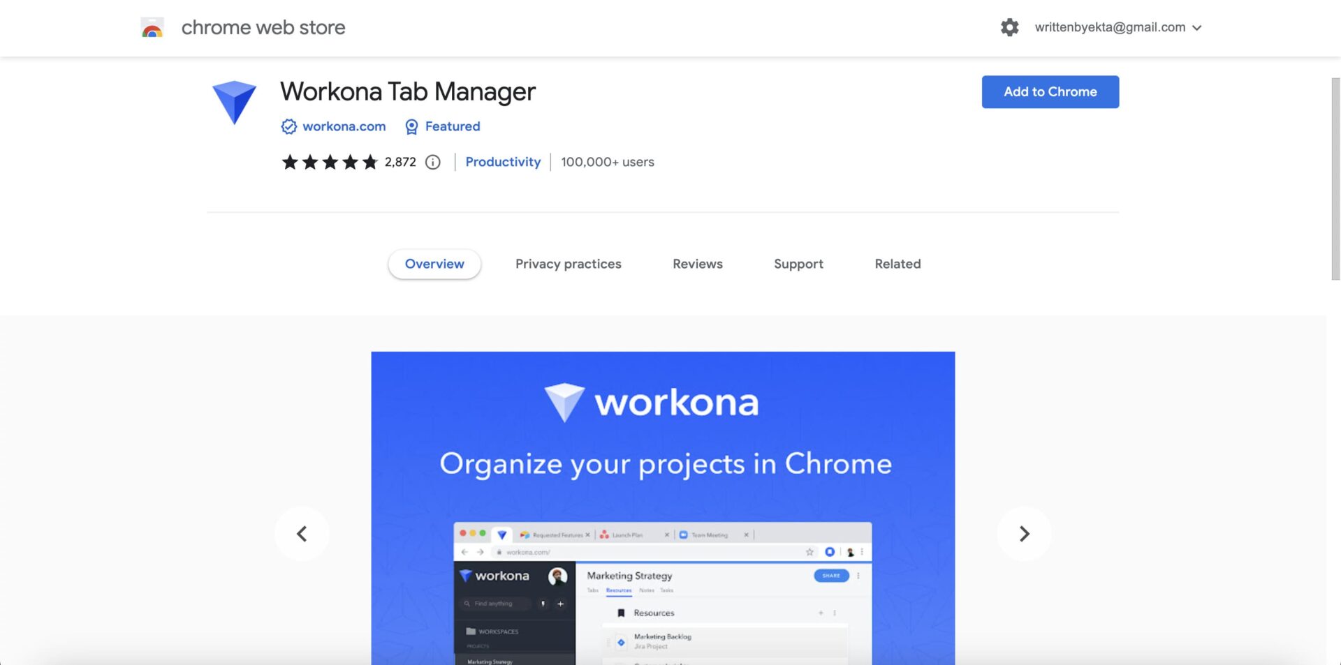Image resolution: width=1341 pixels, height=665 pixels.
Task: Click the Featured badge ribbon icon
Action: 411,126
